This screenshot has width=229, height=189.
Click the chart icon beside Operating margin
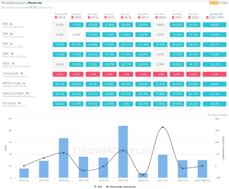point(27,93)
